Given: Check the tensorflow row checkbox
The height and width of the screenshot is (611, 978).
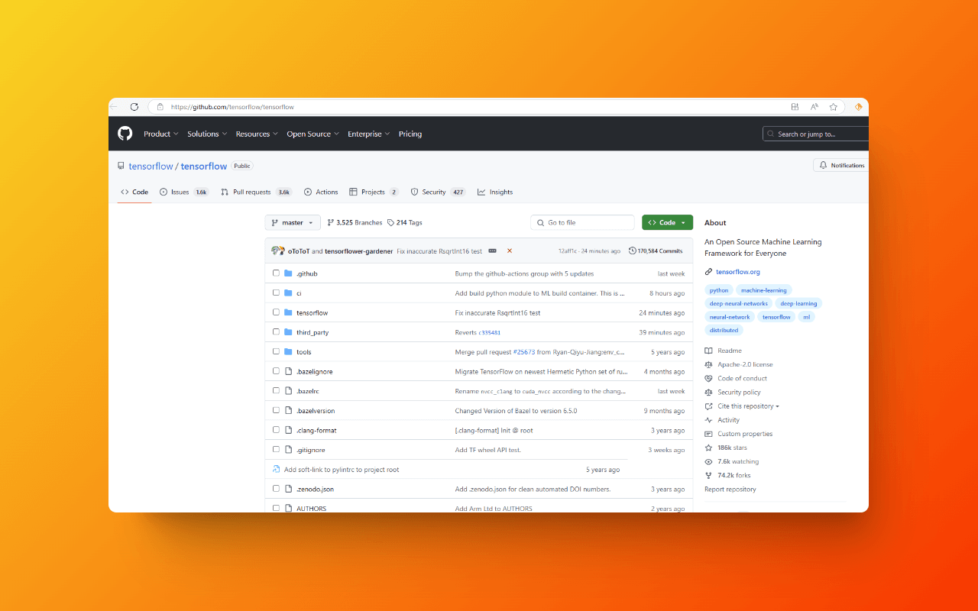Looking at the screenshot, I should [276, 312].
